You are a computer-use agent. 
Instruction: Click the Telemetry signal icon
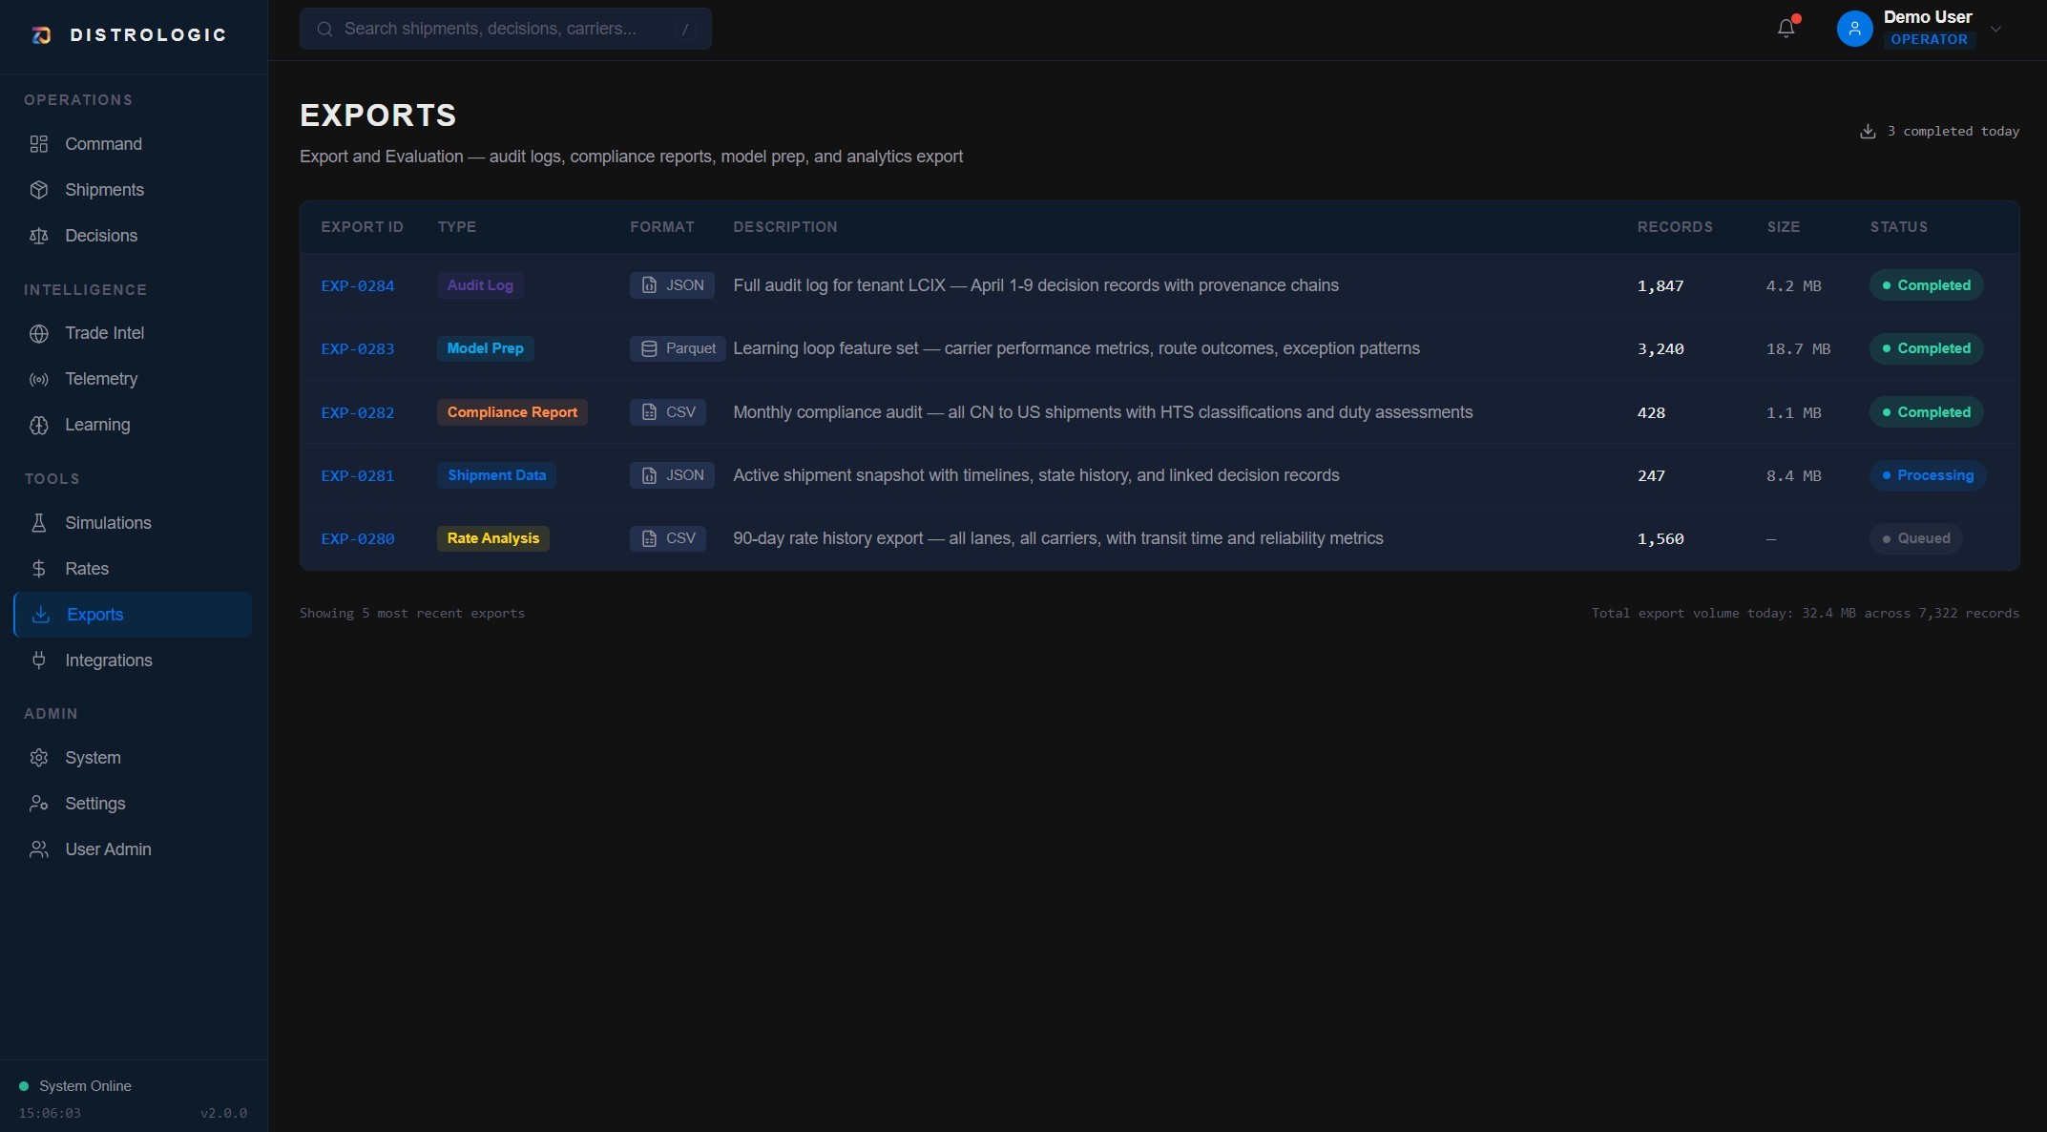coord(39,379)
